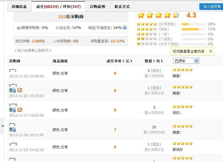The height and width of the screenshot is (162, 223).
Task: Select the 成交/评价 tab
Action: click(58, 6)
